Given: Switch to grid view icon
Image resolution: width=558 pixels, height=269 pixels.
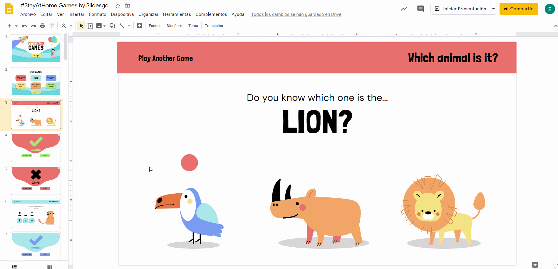Looking at the screenshot, I should (50, 266).
